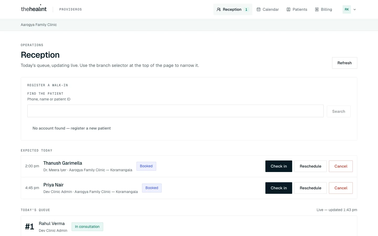Check in Priya Nair
This screenshot has height=236, width=378.
279,188
